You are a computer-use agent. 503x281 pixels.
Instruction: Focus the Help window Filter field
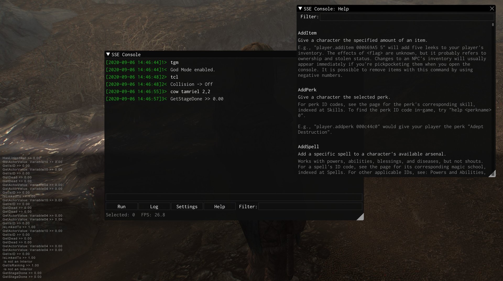407,17
